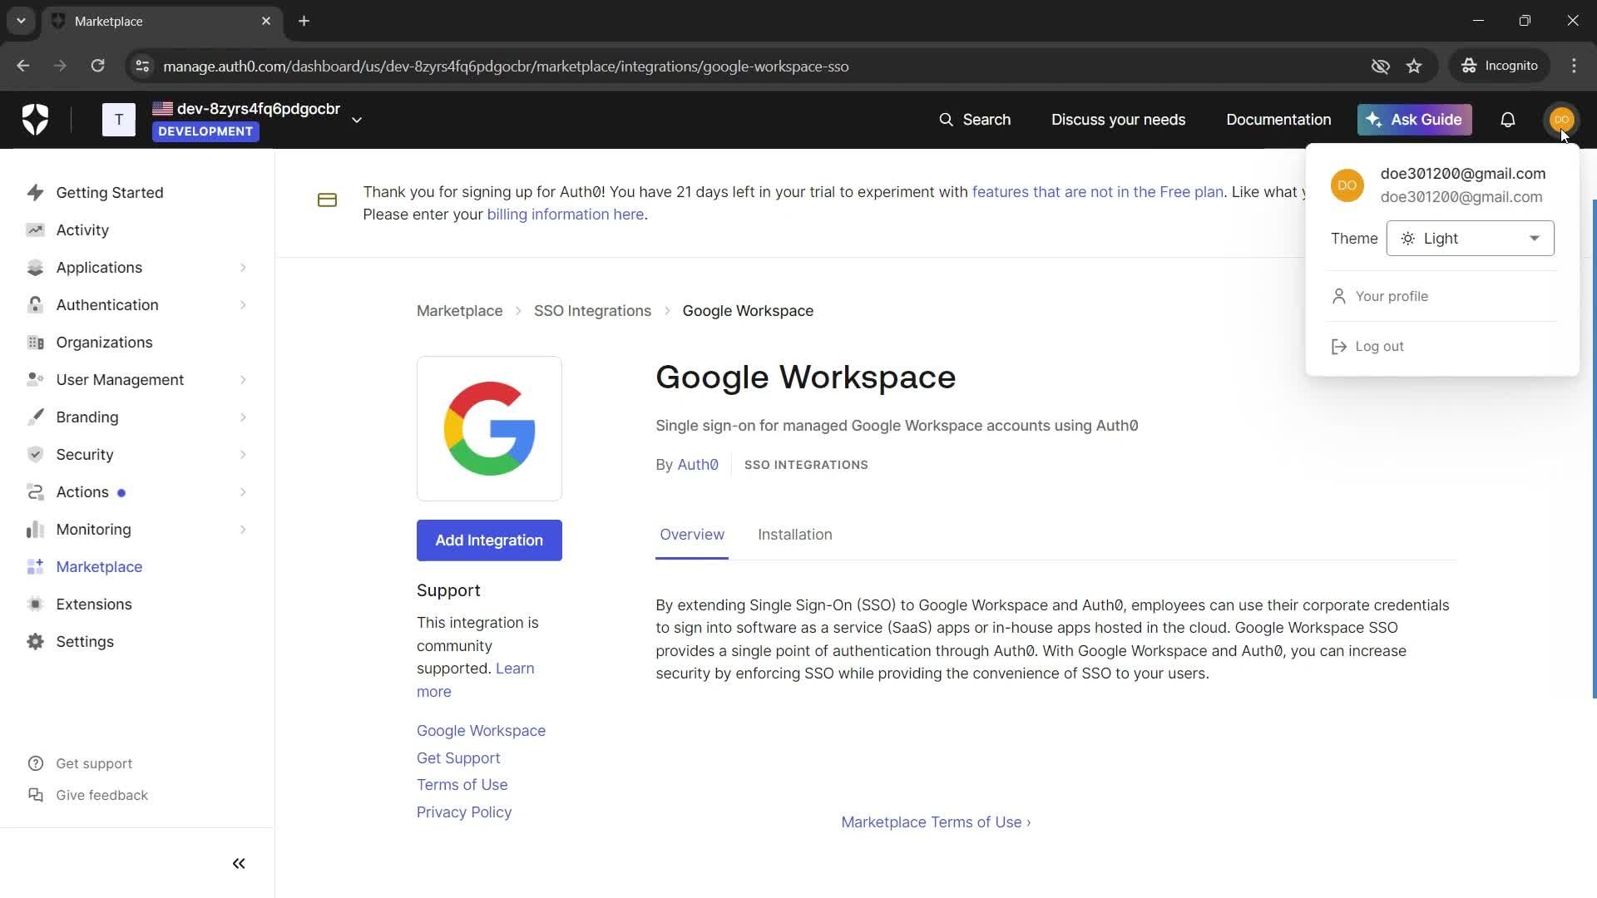Go to Marketplace breadcrumb
Image resolution: width=1597 pixels, height=898 pixels.
(459, 311)
